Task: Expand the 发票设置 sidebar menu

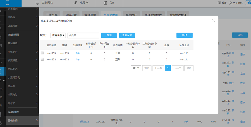Action: pos(22,60)
